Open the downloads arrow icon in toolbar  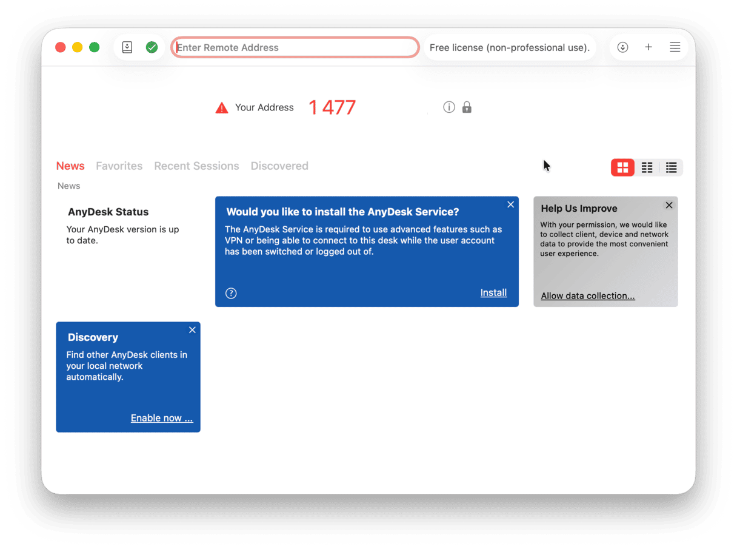click(x=622, y=47)
